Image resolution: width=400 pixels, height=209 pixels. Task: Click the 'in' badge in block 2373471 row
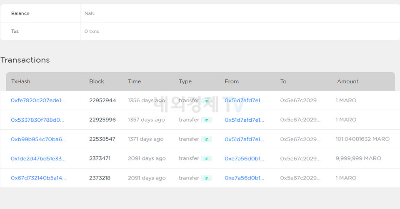click(206, 158)
